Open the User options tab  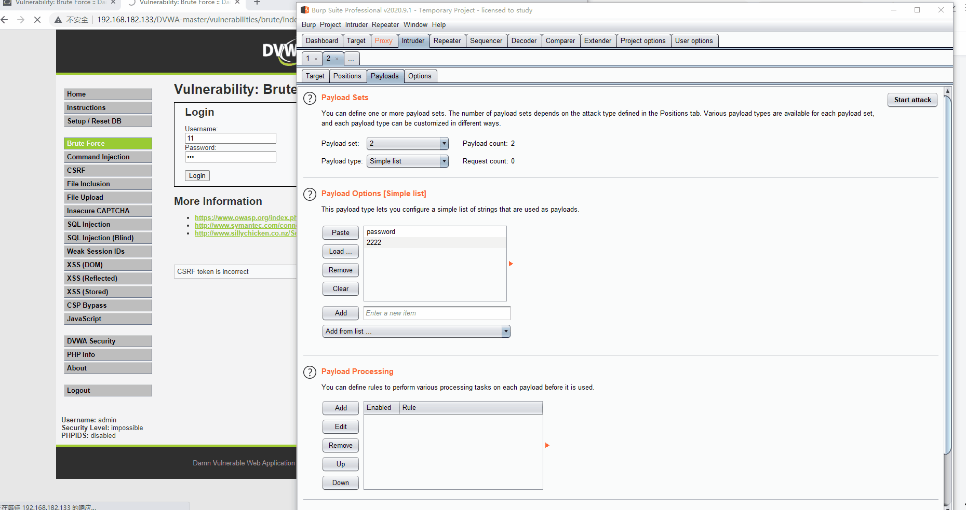click(x=694, y=41)
